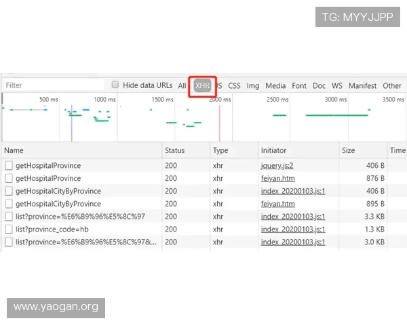Select the Manifest filter type
Viewport: 407px width, 325px height.
tap(362, 86)
